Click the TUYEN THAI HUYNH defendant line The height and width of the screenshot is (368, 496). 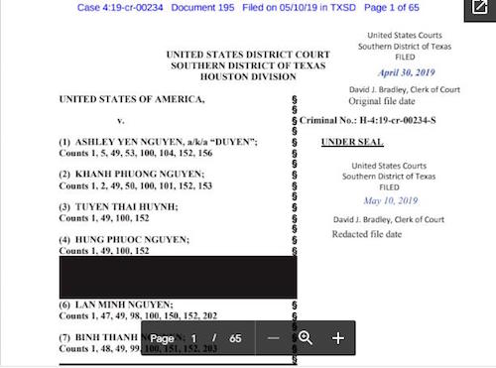click(x=119, y=207)
